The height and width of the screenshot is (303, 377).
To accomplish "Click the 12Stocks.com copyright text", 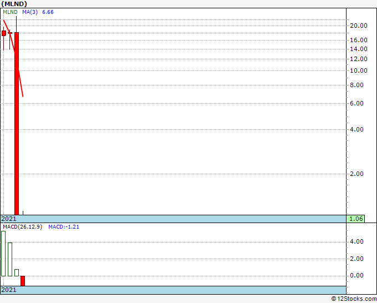I will (354, 299).
